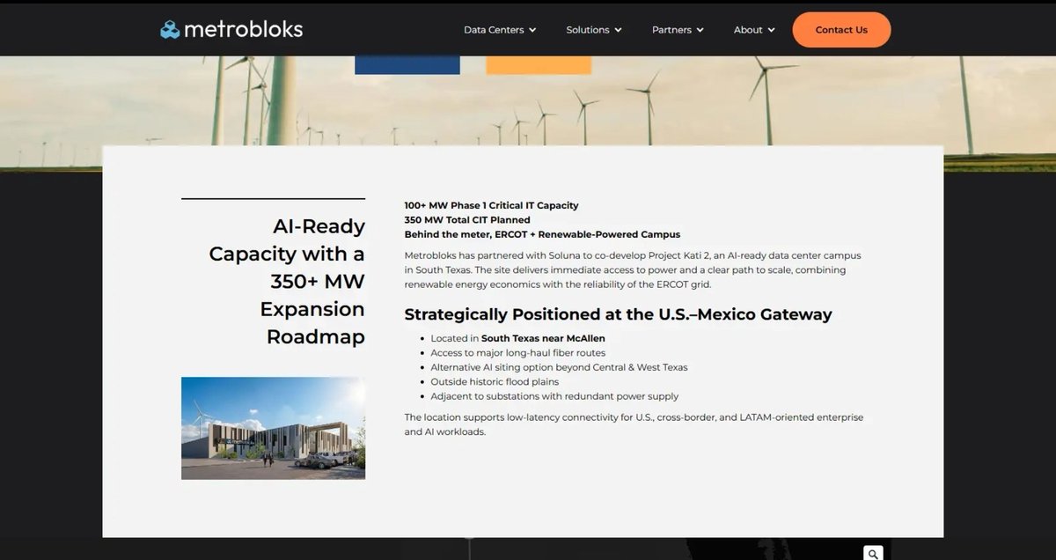Viewport: 1056px width, 560px height.
Task: Click the orange Contact Us button
Action: (x=841, y=30)
